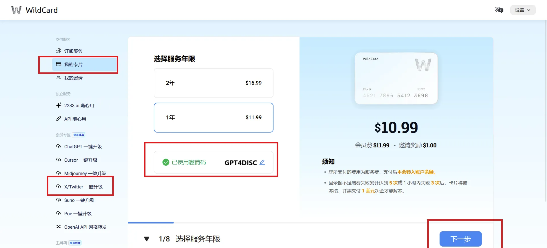Go to X/Twitter 一键升级

pyautogui.click(x=83, y=187)
